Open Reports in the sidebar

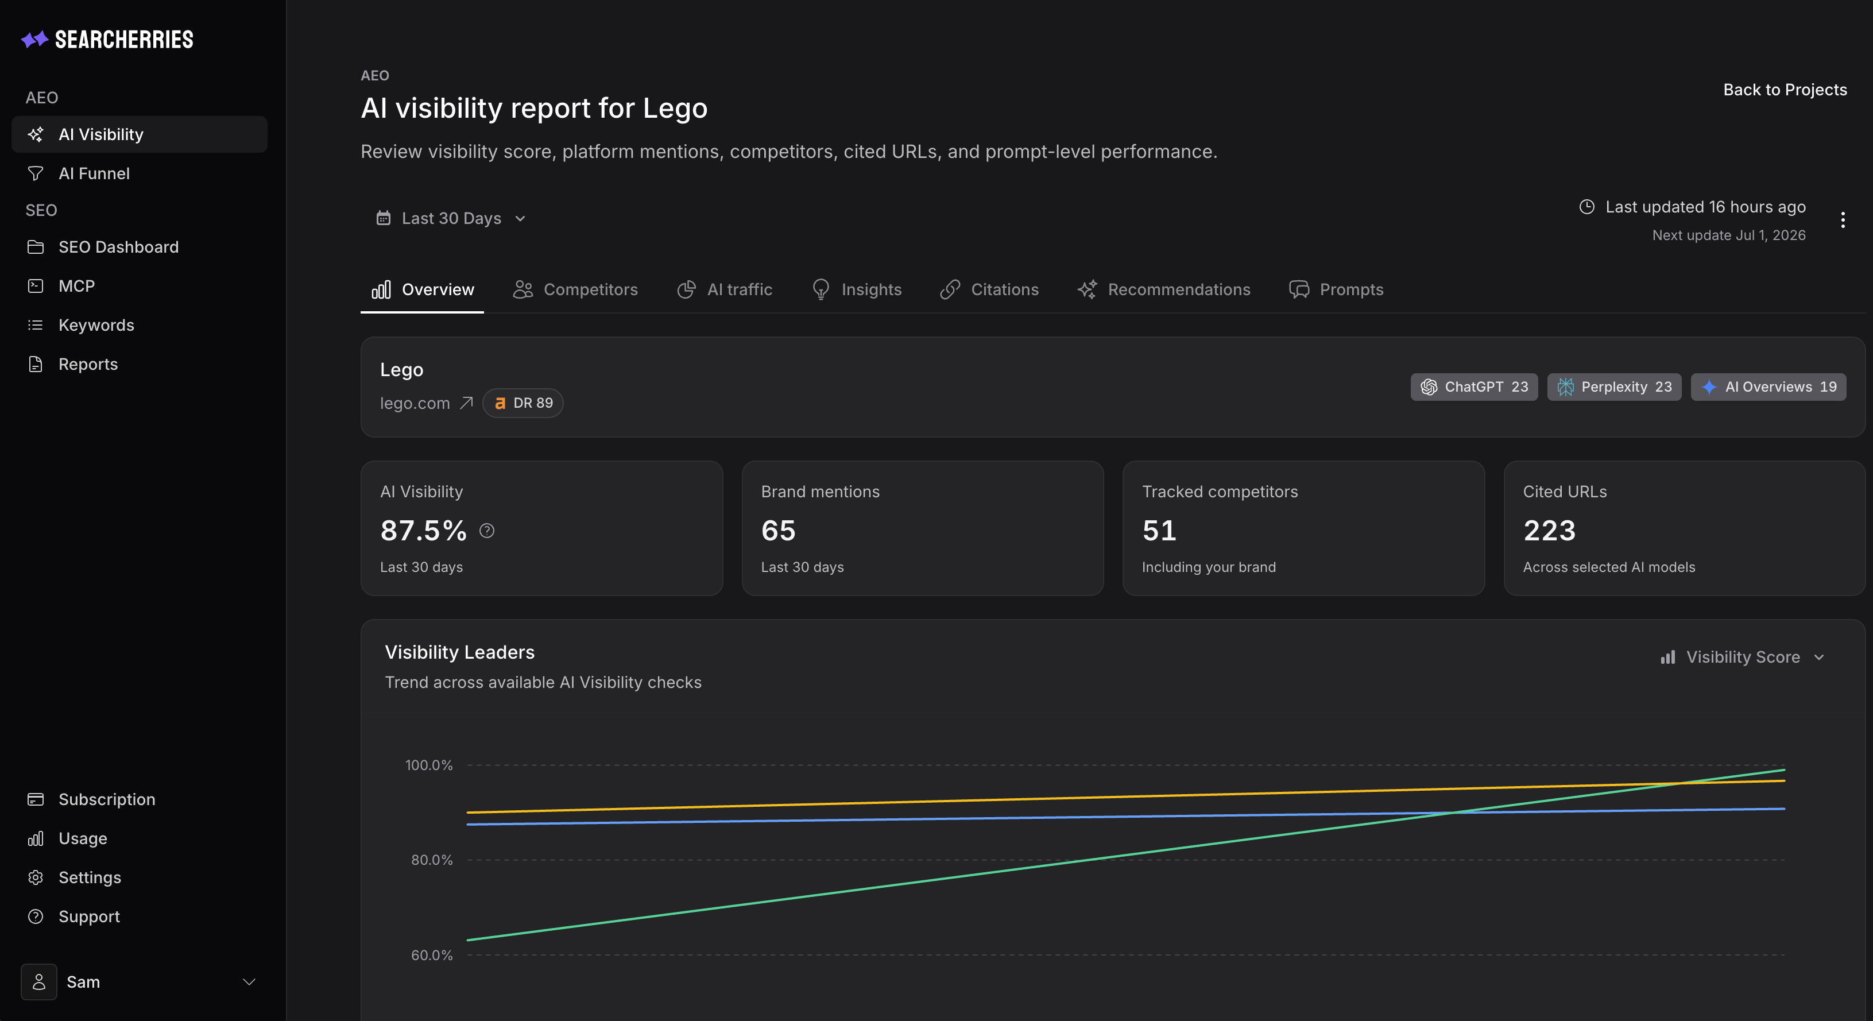(x=140, y=364)
